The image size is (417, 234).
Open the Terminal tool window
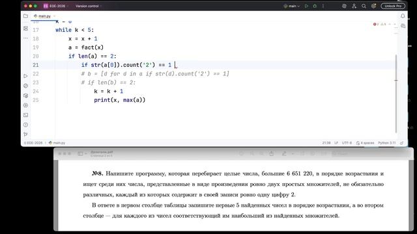(25, 115)
